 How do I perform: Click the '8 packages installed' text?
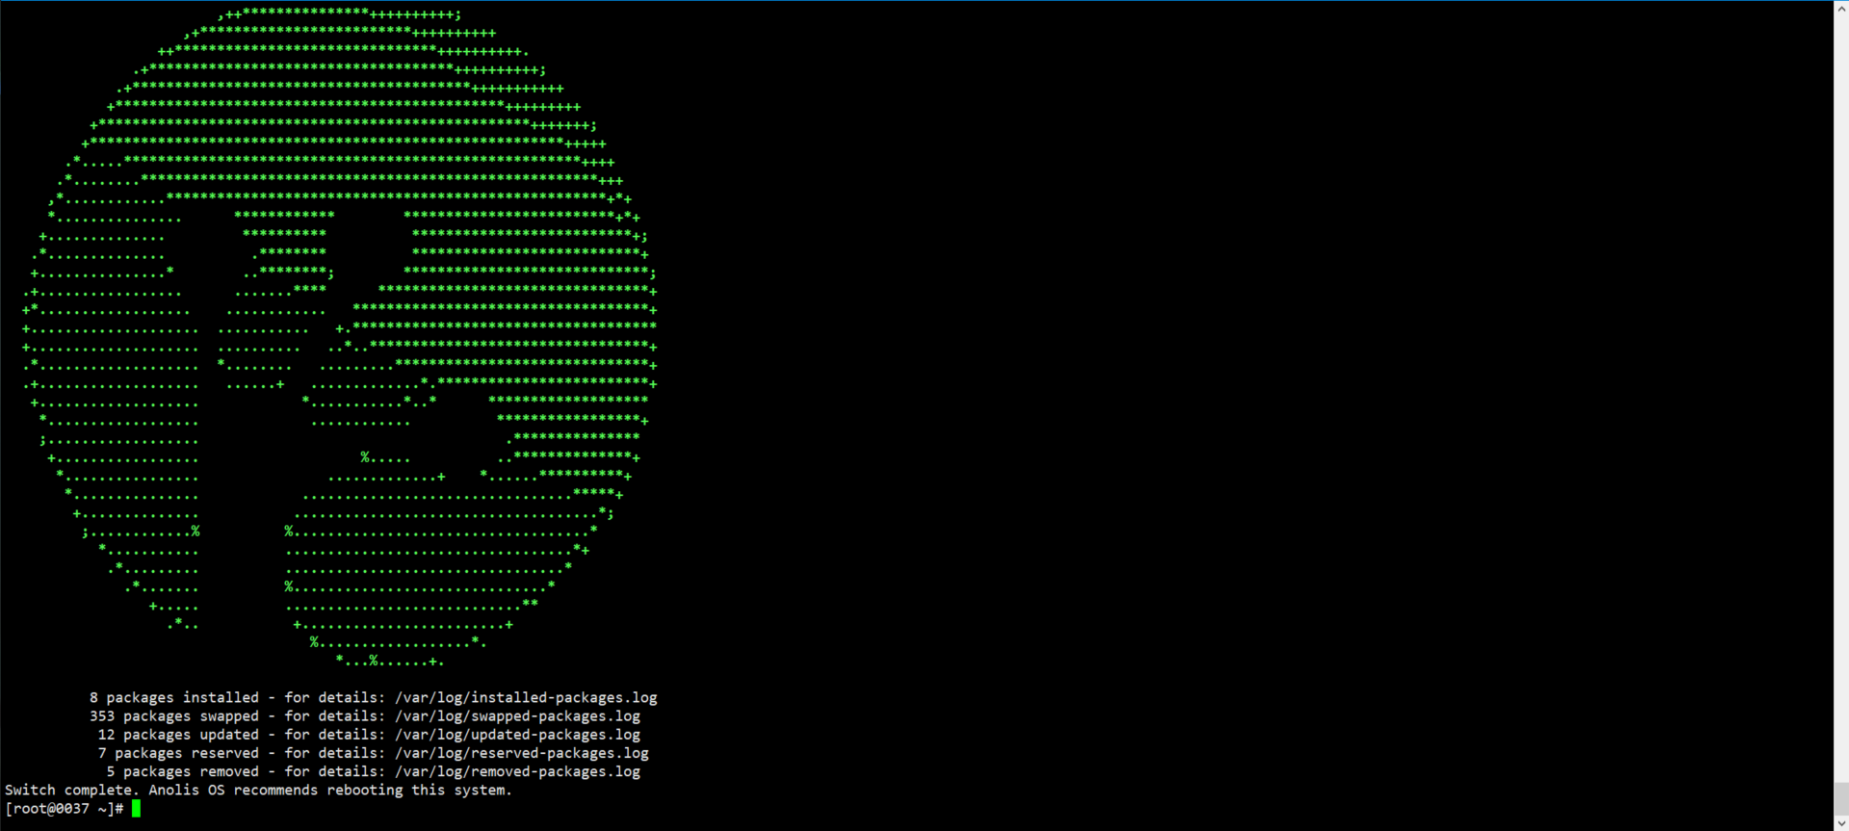click(174, 697)
